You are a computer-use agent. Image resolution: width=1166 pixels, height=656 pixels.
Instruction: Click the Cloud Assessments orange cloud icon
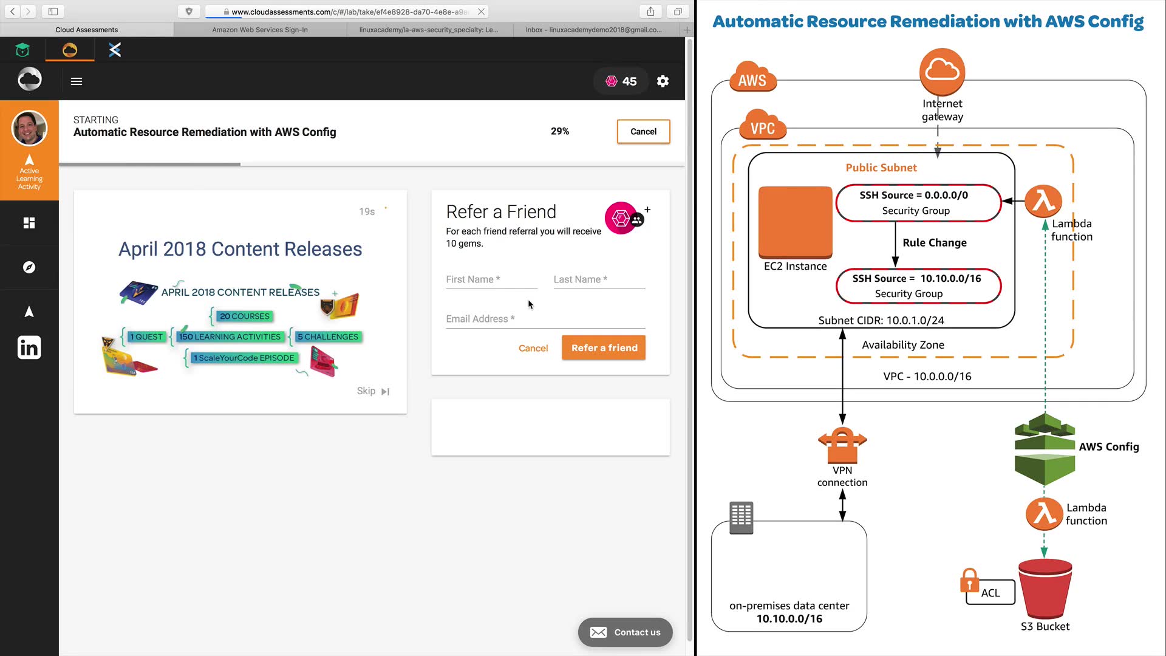pyautogui.click(x=70, y=50)
